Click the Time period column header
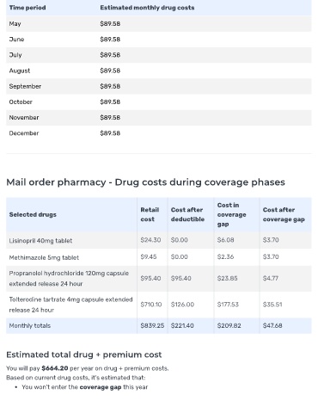 click(x=28, y=8)
